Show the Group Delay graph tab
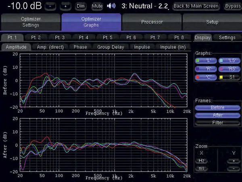Screen dimensions: 242x182 111,47
